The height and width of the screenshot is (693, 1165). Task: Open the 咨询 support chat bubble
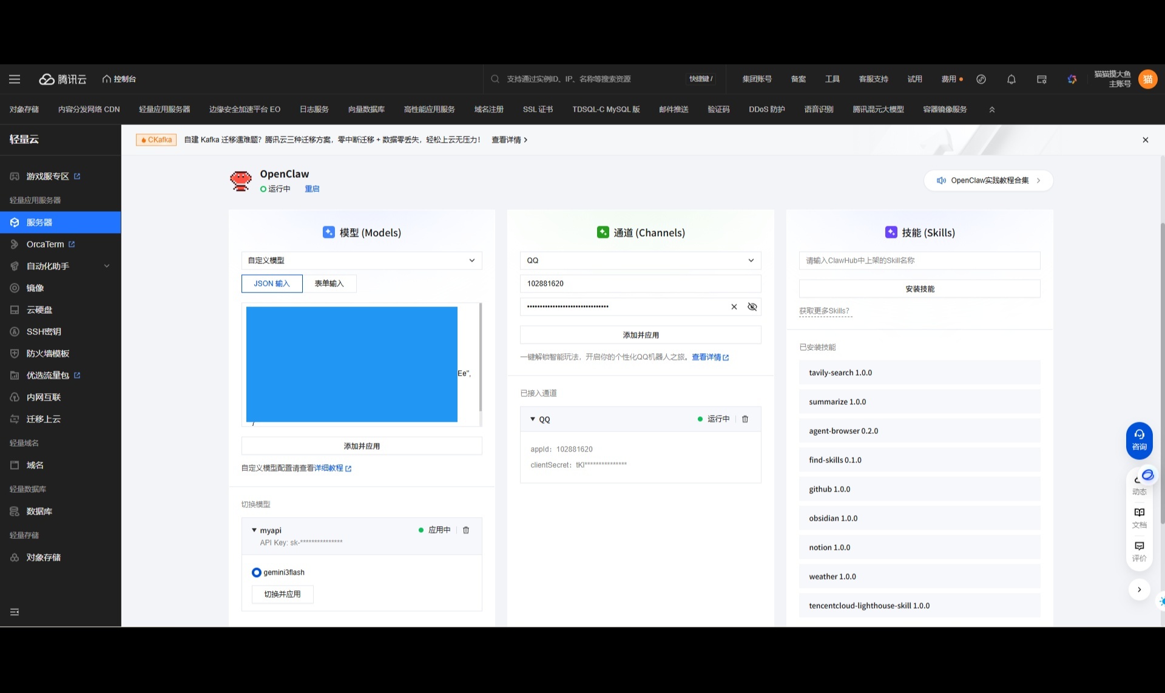1139,440
